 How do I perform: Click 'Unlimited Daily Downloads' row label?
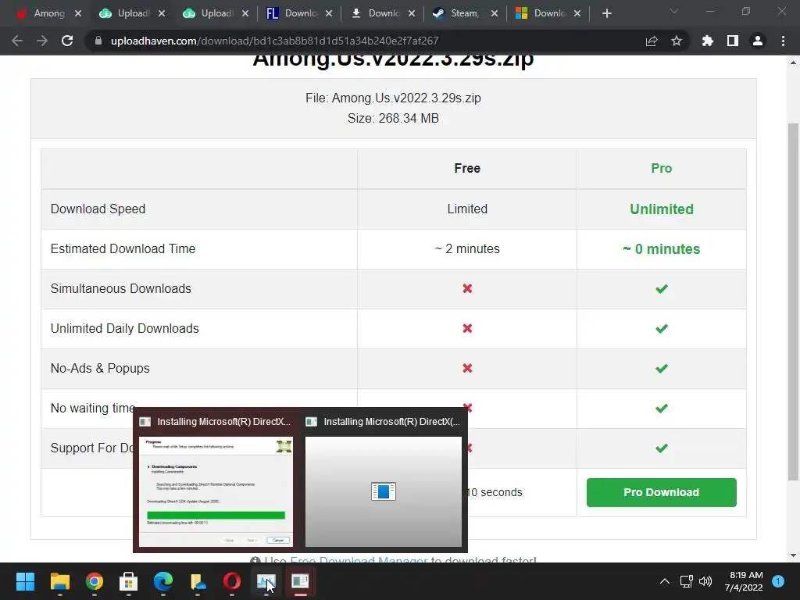click(124, 329)
